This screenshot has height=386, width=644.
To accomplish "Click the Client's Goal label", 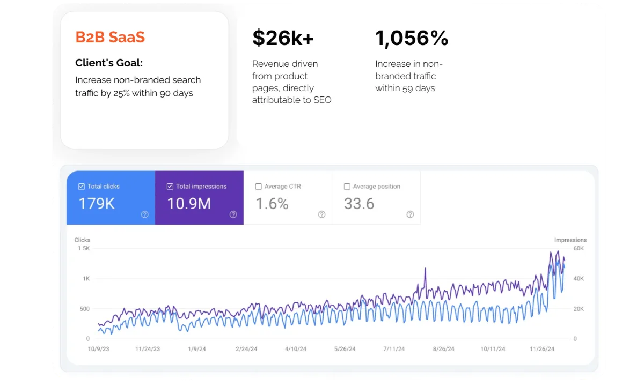I will click(109, 63).
